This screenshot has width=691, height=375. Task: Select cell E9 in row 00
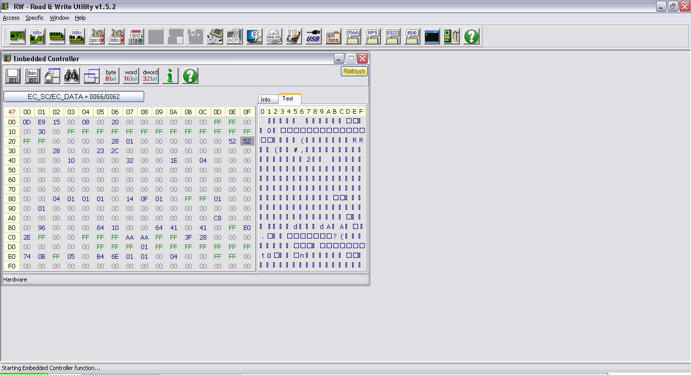click(41, 122)
